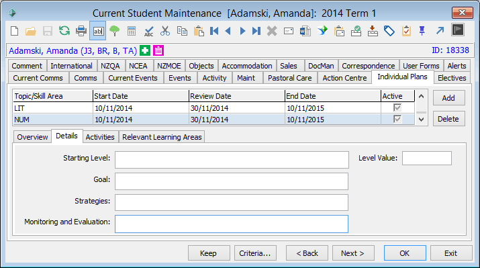Screen dimensions: 480x268
Task: Select the Current Events tab
Action: coord(133,78)
